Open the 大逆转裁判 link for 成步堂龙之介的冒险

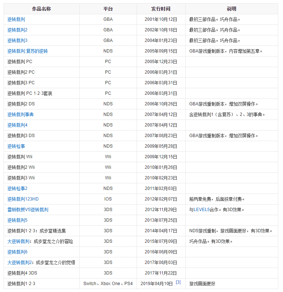[x=19, y=242]
